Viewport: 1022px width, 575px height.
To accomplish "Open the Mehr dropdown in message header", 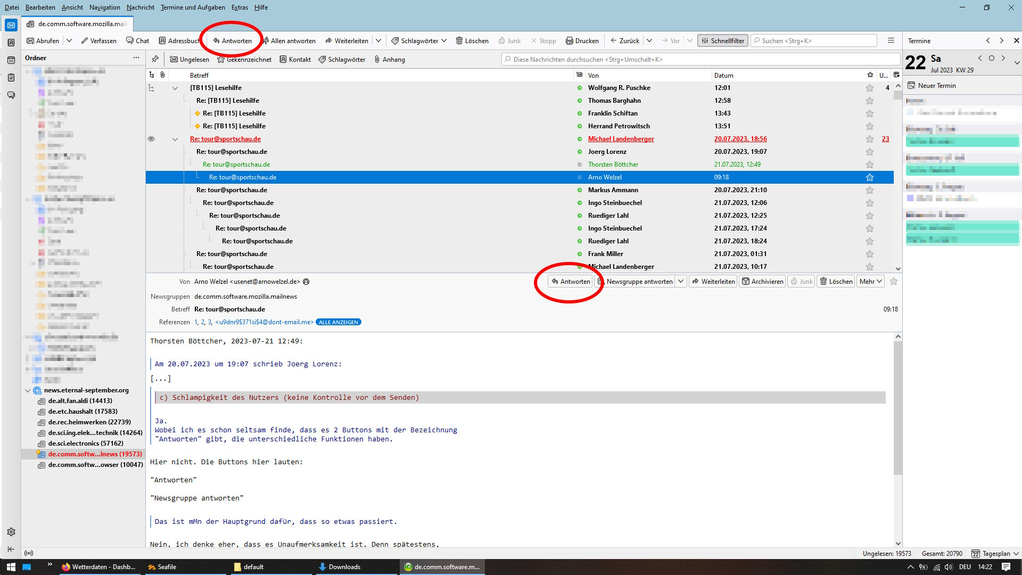I will point(870,282).
